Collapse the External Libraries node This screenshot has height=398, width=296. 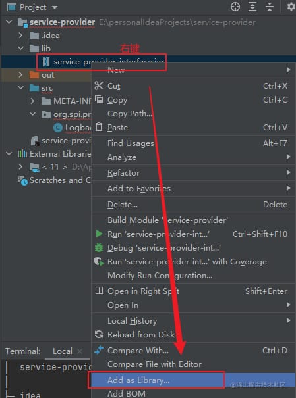(9, 153)
